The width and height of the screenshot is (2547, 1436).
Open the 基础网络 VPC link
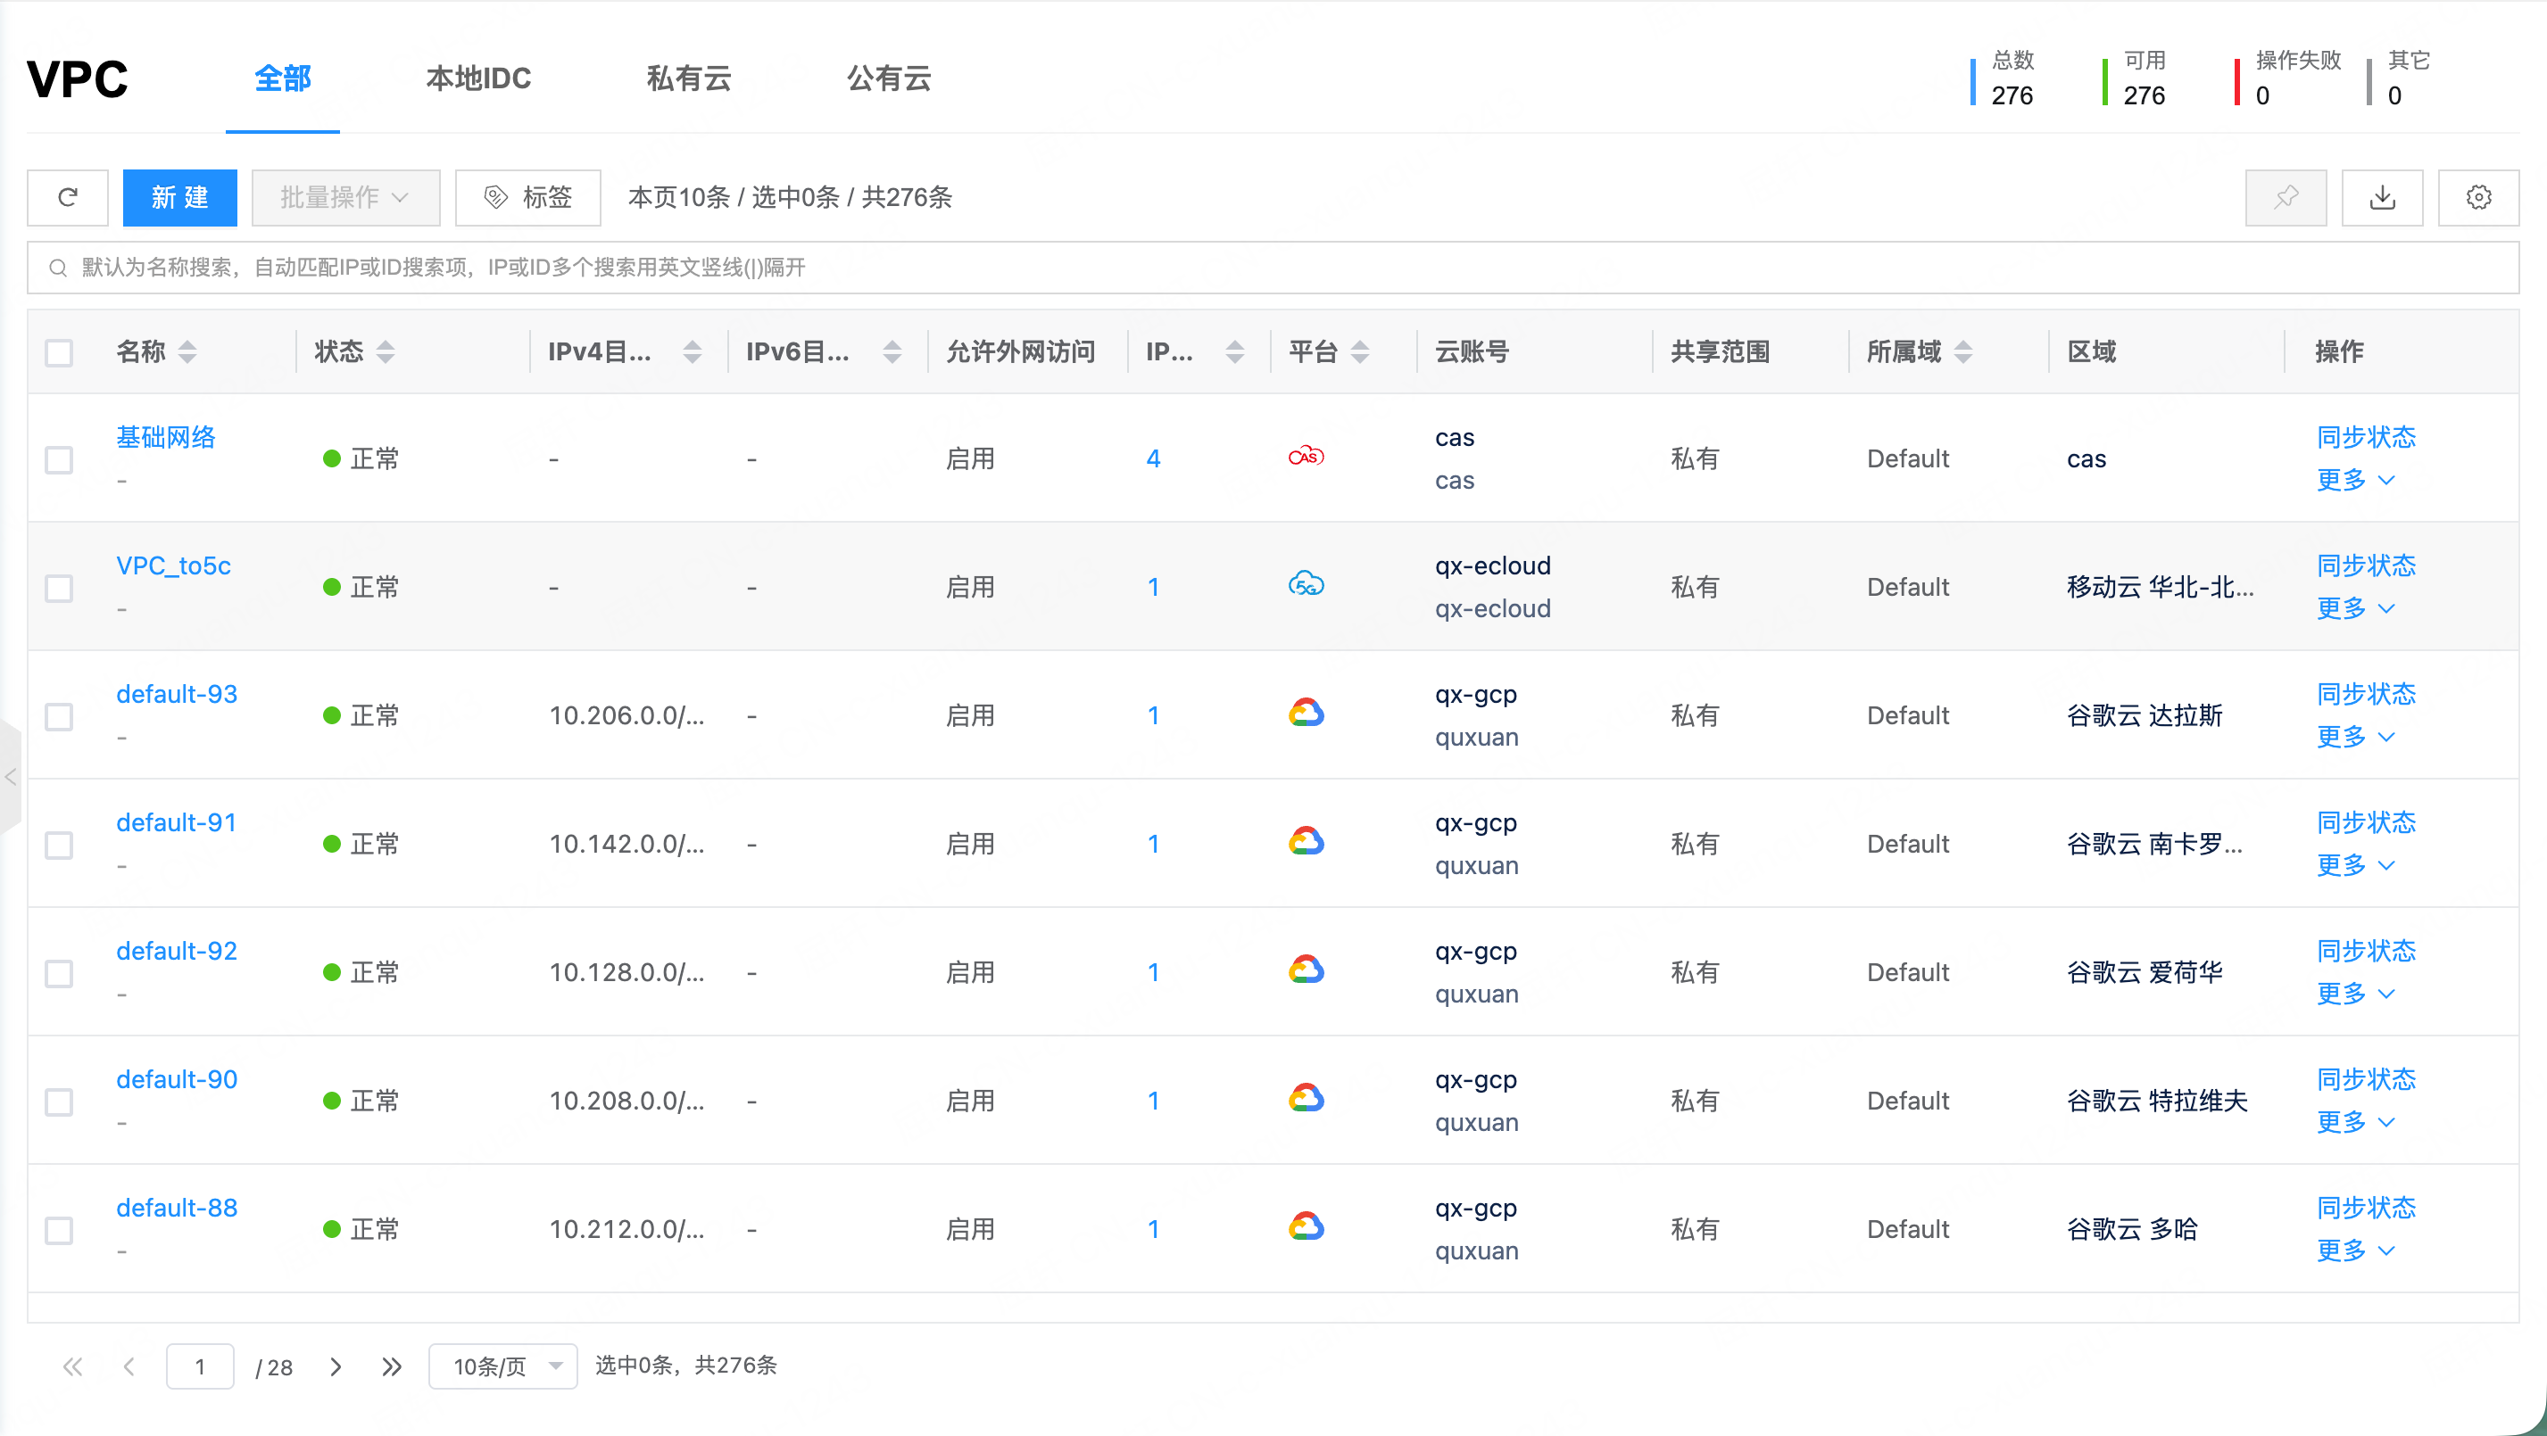pyautogui.click(x=166, y=438)
